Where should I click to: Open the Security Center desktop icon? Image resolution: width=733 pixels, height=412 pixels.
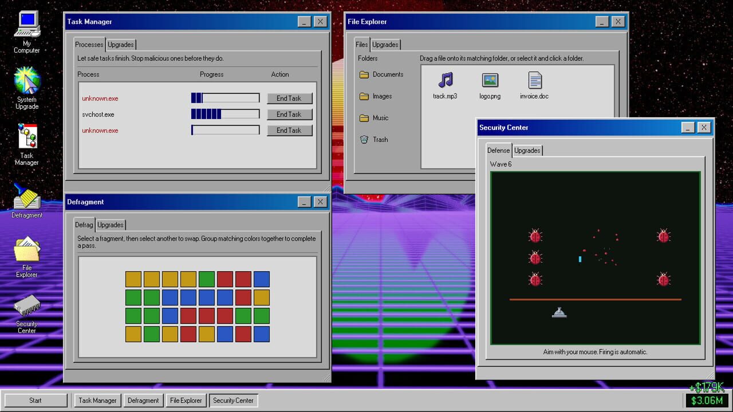(27, 314)
